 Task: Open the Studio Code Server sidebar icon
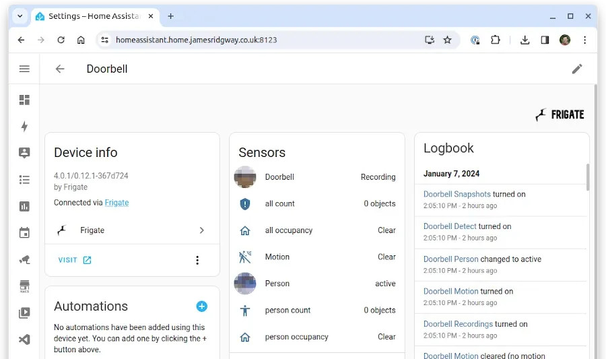(24, 339)
